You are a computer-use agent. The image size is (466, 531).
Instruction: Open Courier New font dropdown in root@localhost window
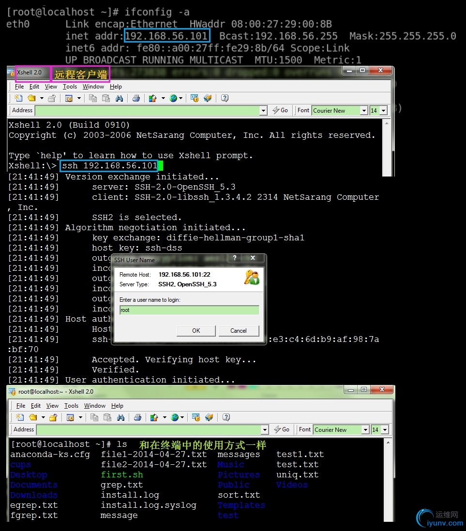[x=365, y=430]
